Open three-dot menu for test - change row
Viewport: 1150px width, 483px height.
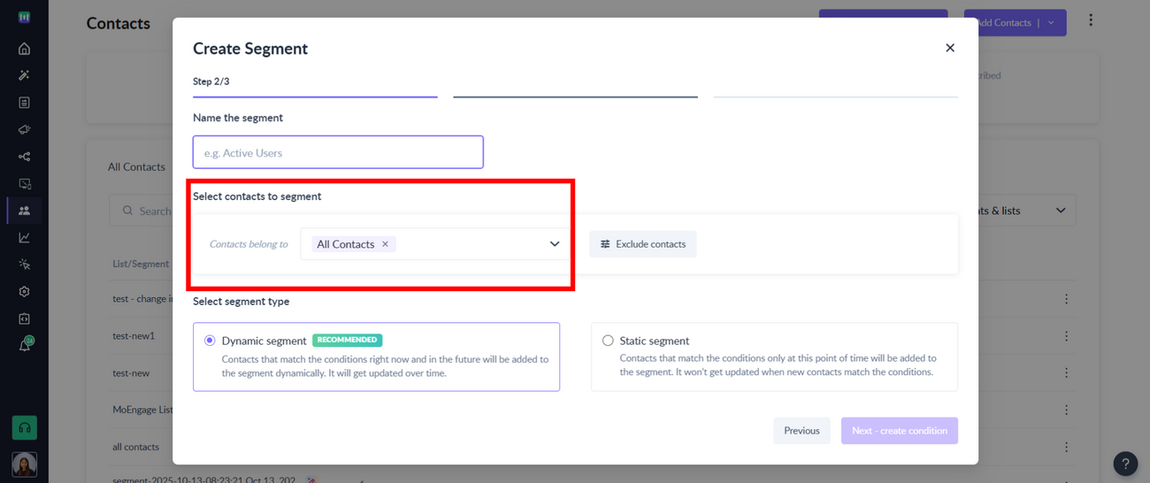(x=1066, y=299)
